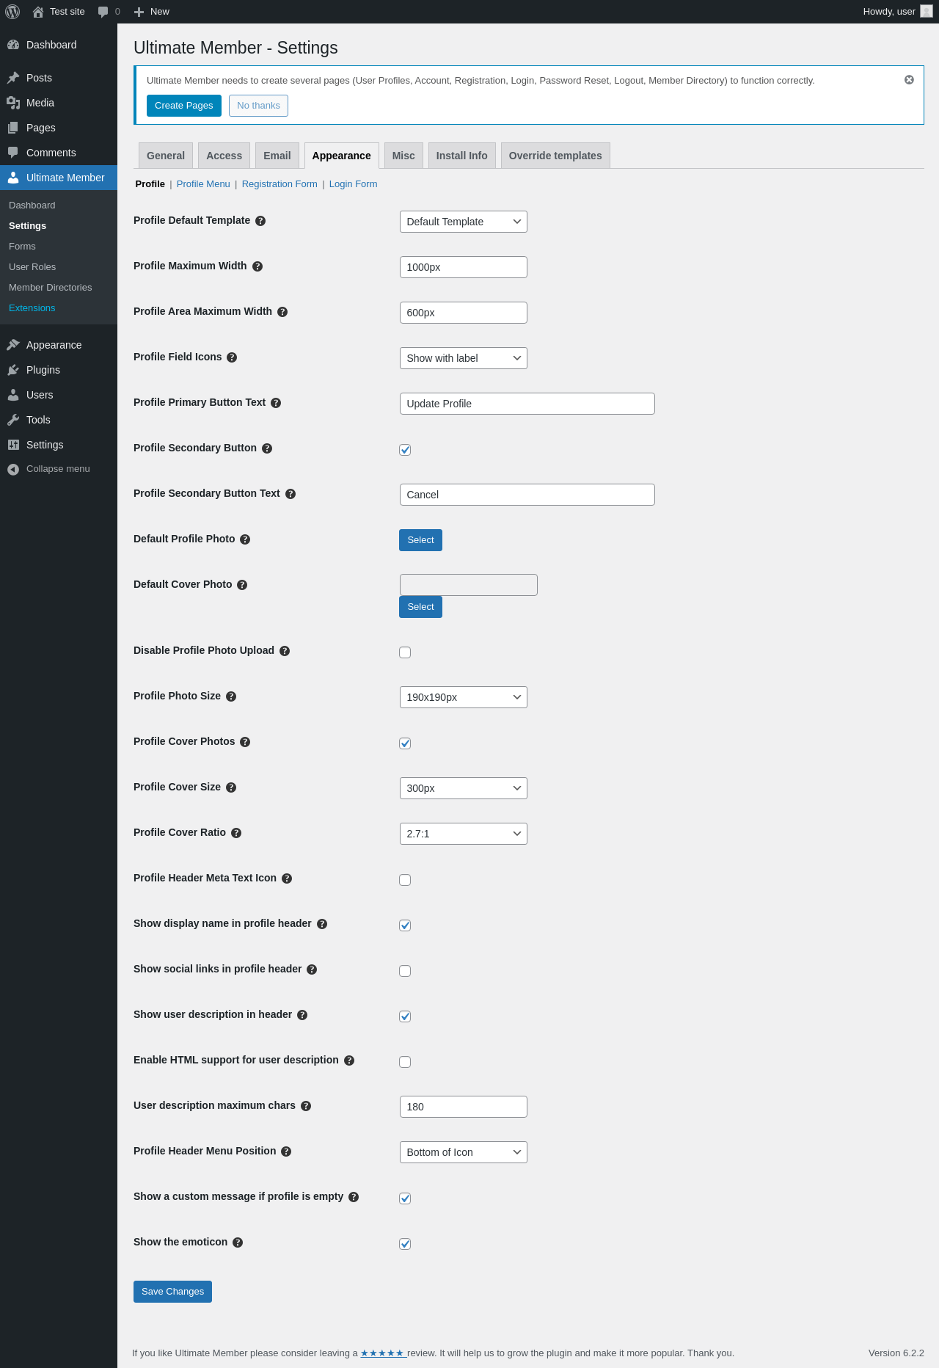Enable Show social links in profile header
Screen dimensions: 939x1368
pos(405,971)
